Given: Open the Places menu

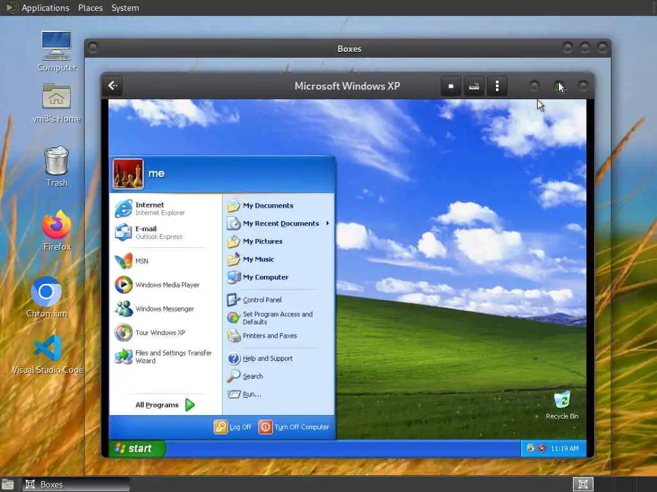Looking at the screenshot, I should tap(90, 8).
